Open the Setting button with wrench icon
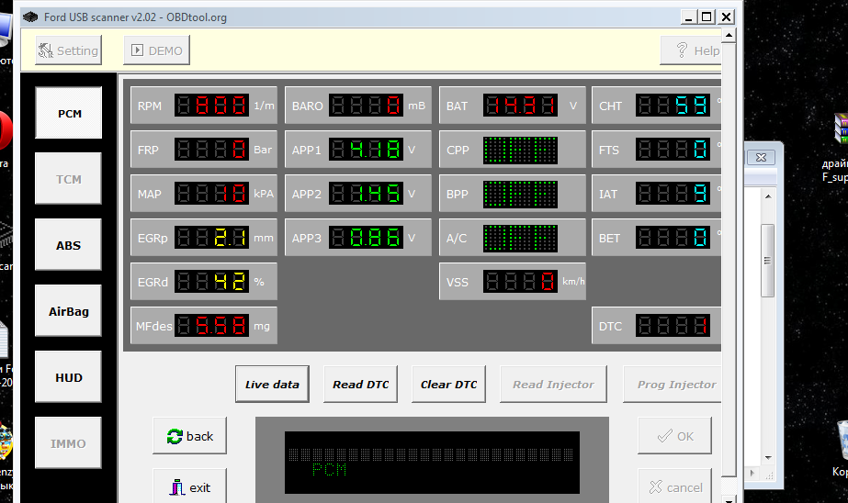The height and width of the screenshot is (503, 848). click(x=68, y=50)
